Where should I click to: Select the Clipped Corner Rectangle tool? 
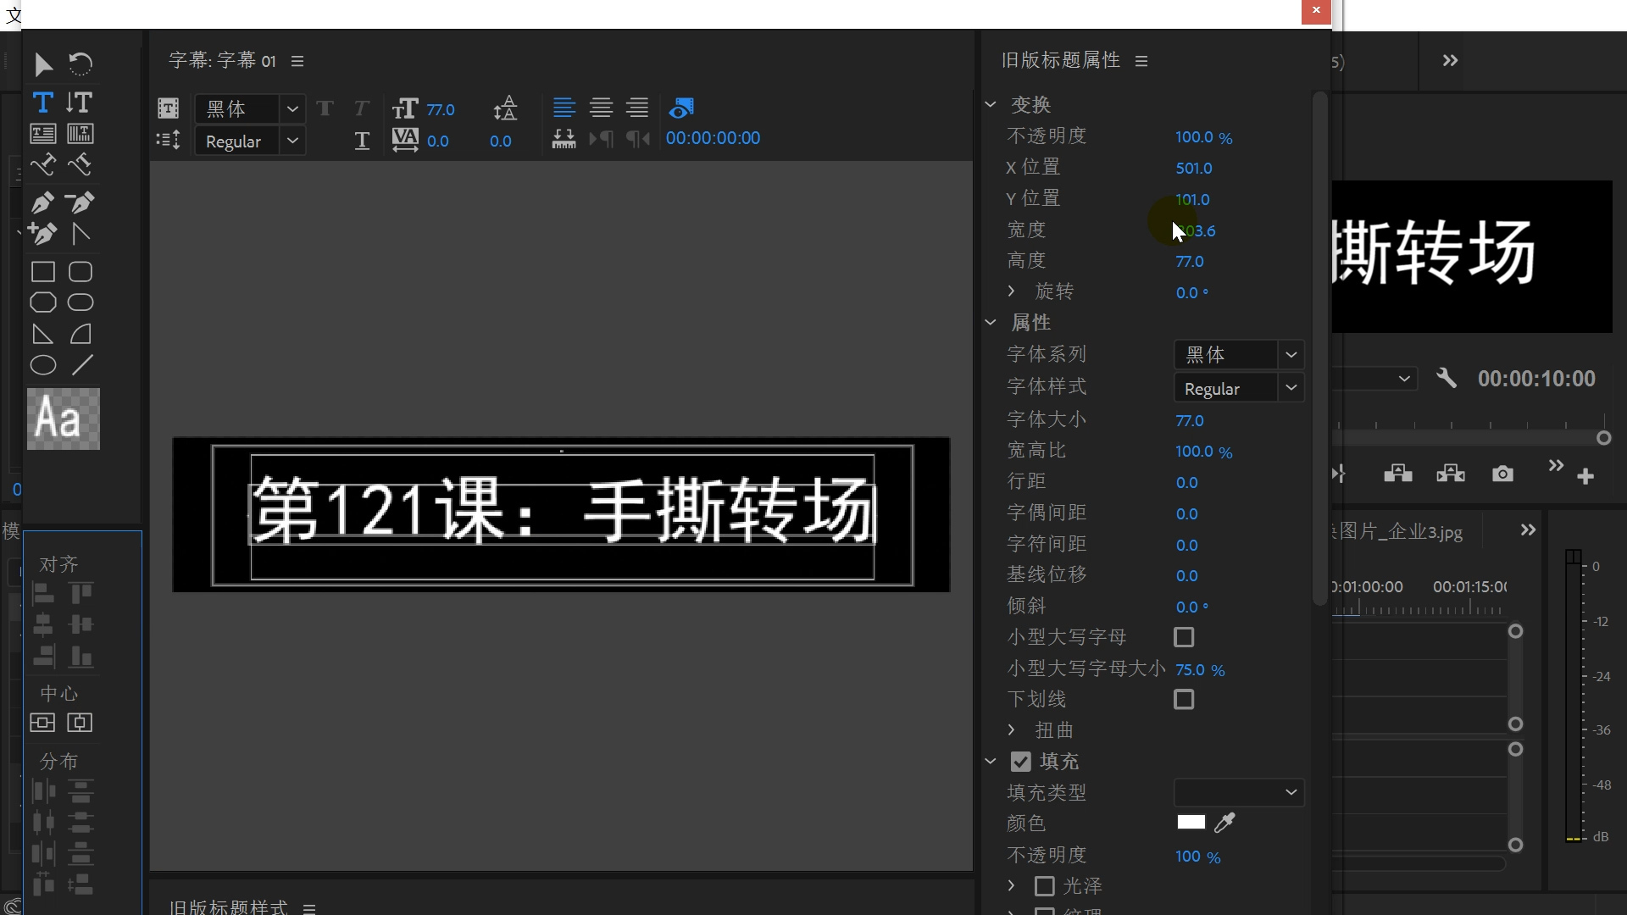click(43, 302)
